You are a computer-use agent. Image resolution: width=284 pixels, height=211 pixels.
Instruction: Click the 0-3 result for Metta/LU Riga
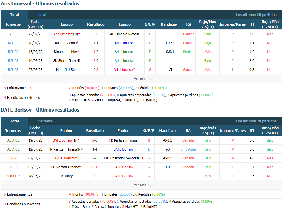pyautogui.click(x=96, y=69)
